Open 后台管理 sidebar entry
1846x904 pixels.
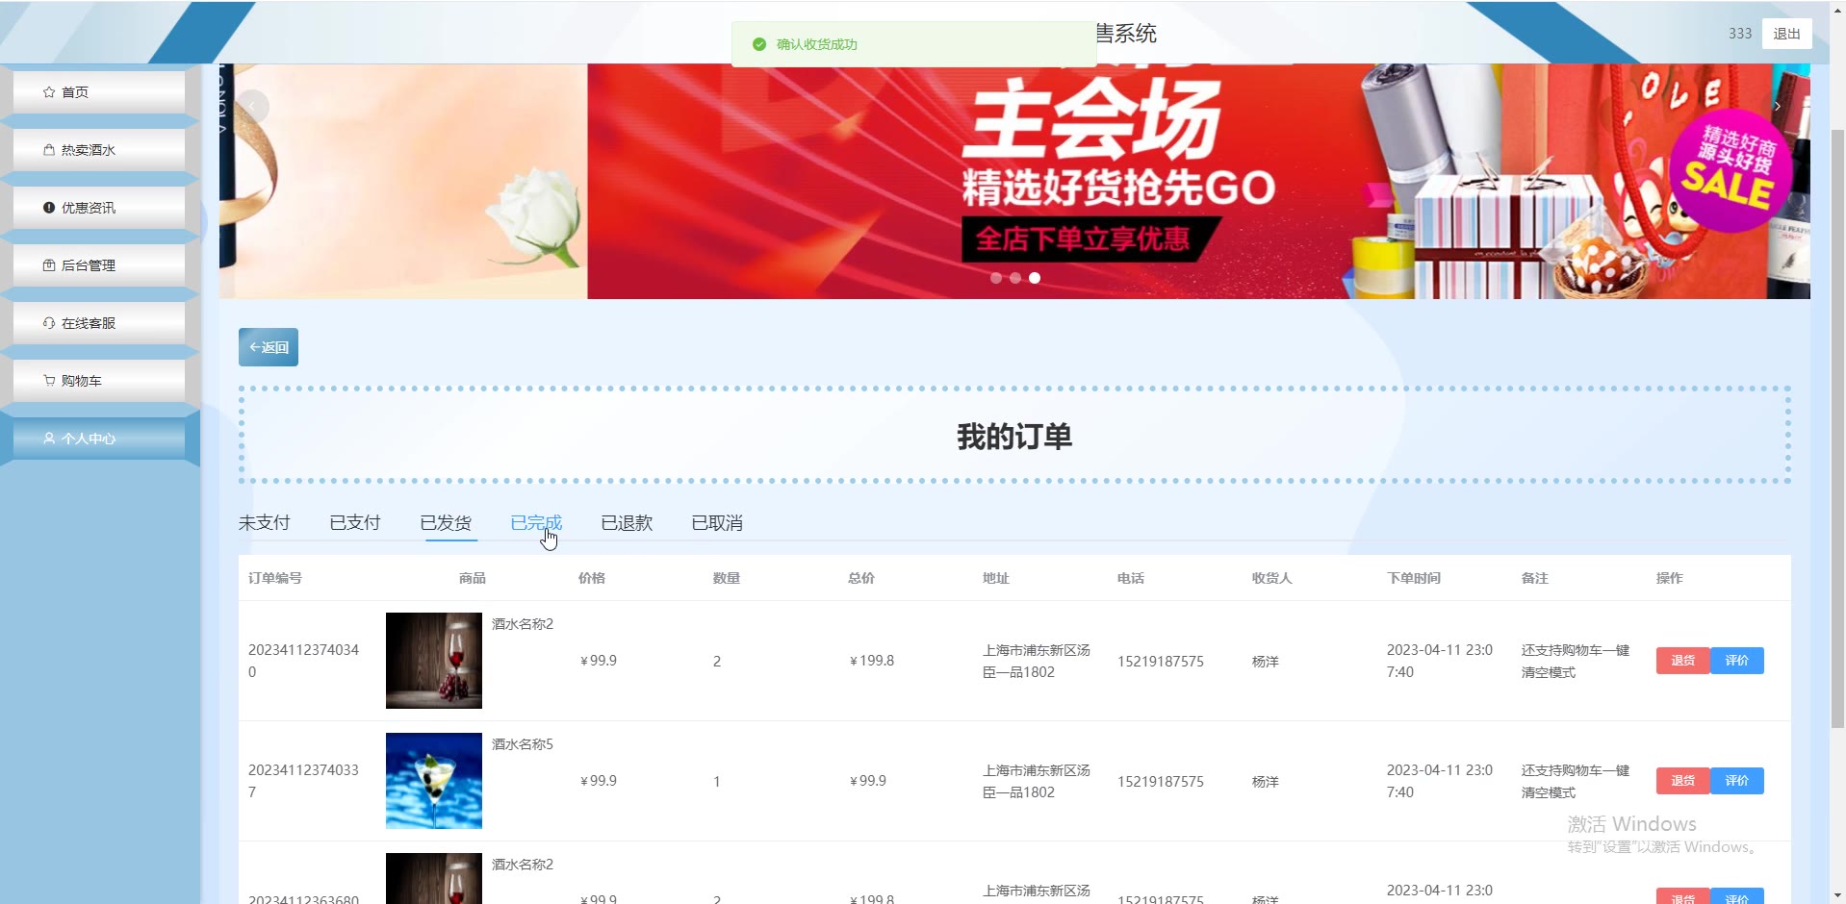(x=99, y=265)
